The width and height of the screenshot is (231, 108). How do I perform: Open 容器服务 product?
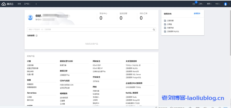pyautogui.click(x=30, y=84)
